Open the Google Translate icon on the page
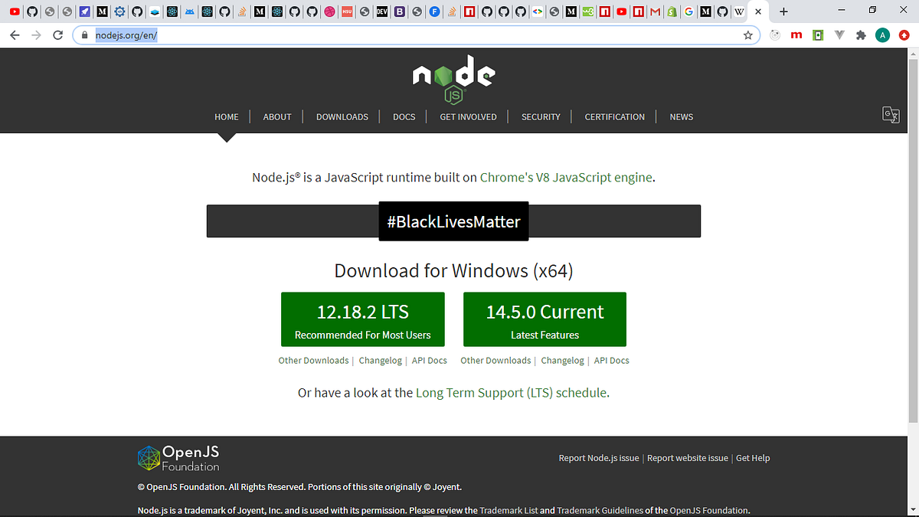Viewport: 919px width, 517px height. [891, 114]
